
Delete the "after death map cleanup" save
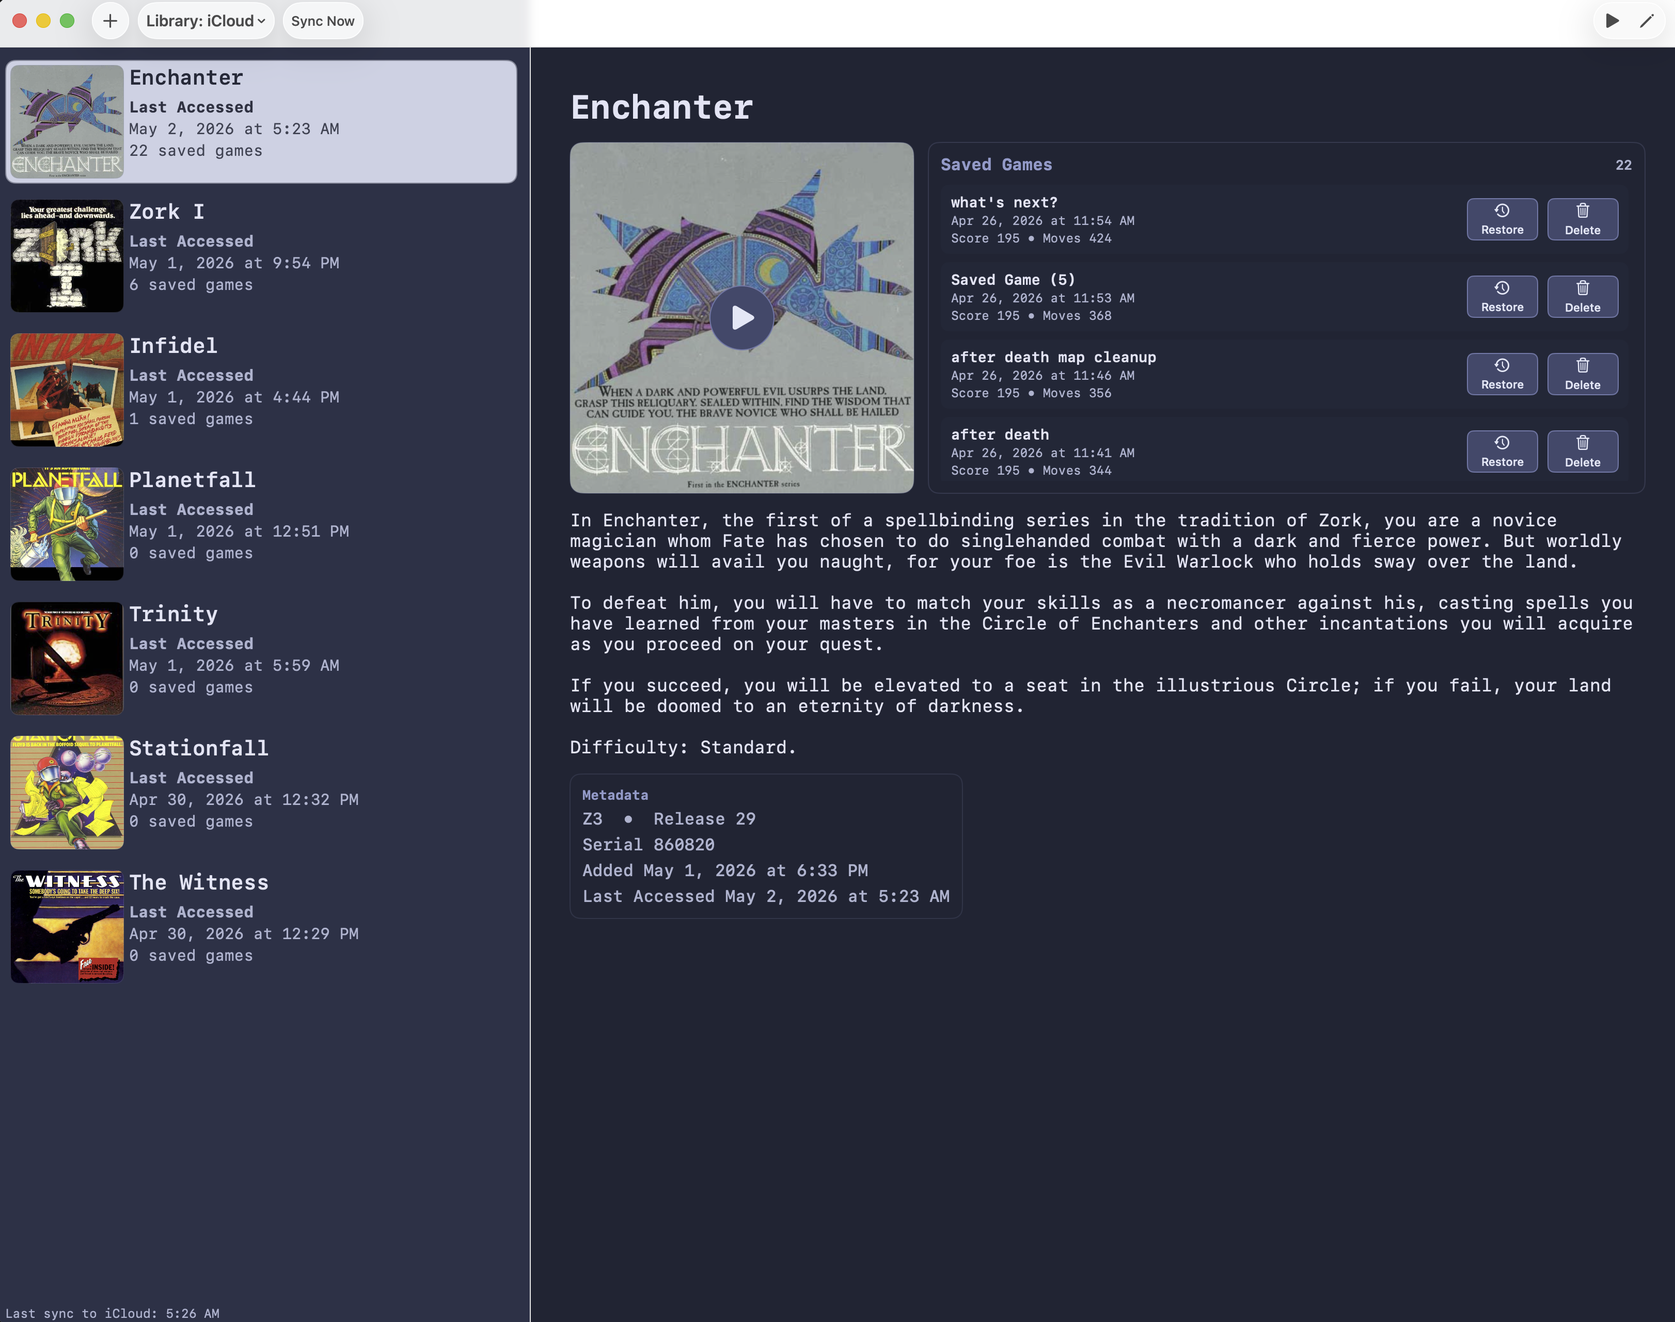tap(1583, 374)
